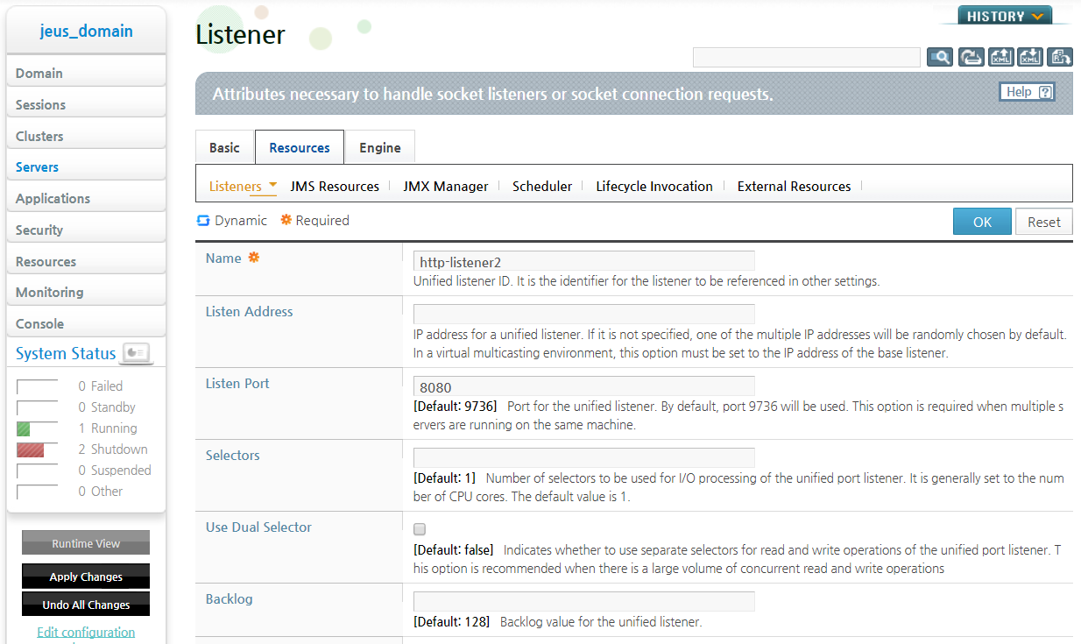
Task: Click the 'Listener' page title
Action: pos(240,35)
